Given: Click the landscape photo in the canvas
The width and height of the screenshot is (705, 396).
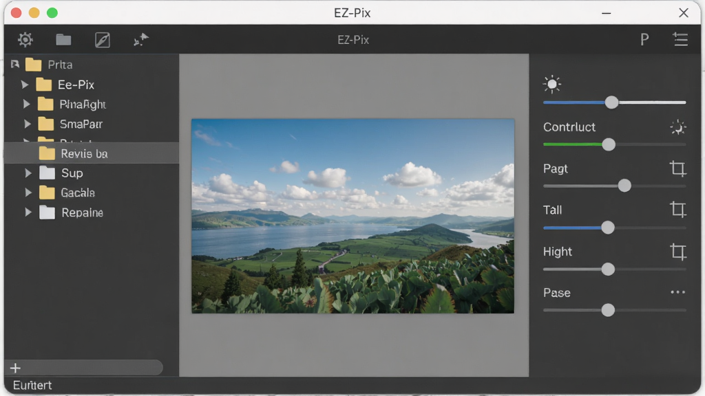Looking at the screenshot, I should (x=353, y=216).
